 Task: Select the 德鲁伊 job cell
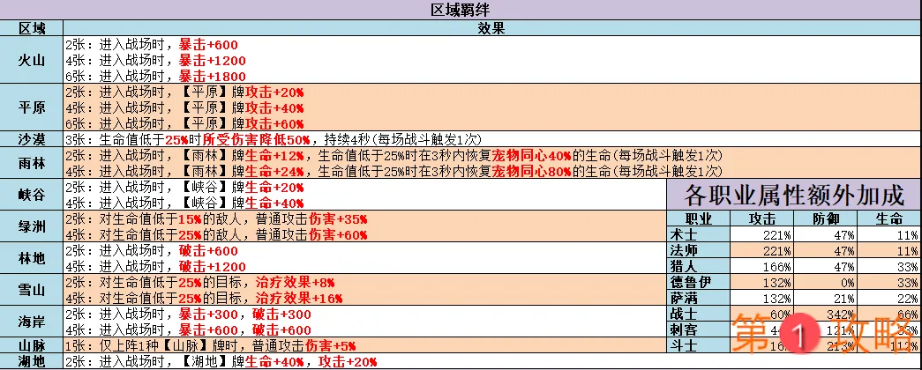pos(699,282)
